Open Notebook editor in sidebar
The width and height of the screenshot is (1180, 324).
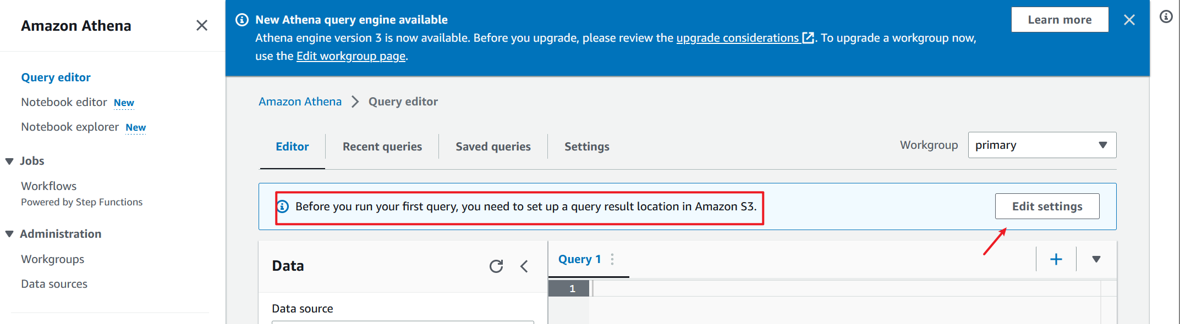64,102
